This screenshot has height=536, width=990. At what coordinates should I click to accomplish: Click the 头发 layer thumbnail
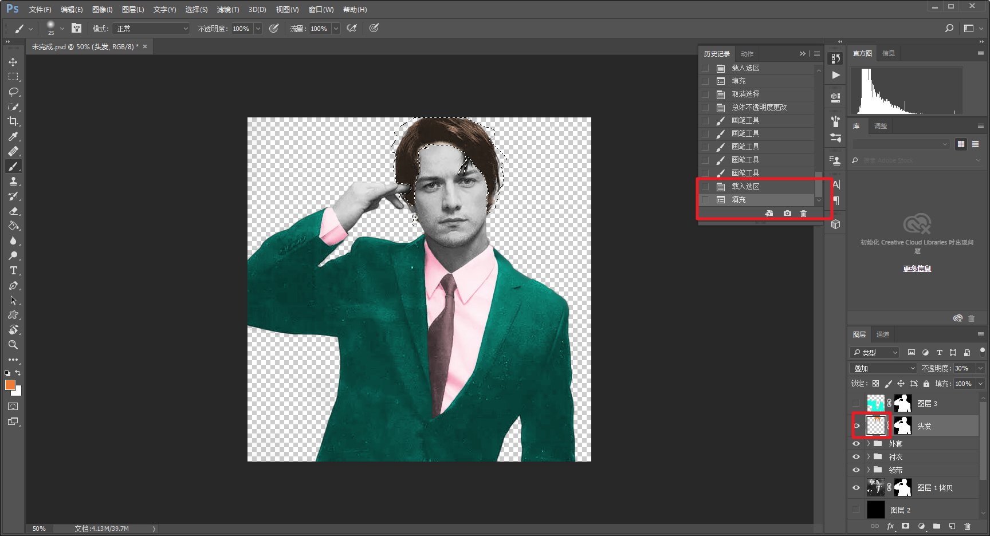tap(875, 425)
